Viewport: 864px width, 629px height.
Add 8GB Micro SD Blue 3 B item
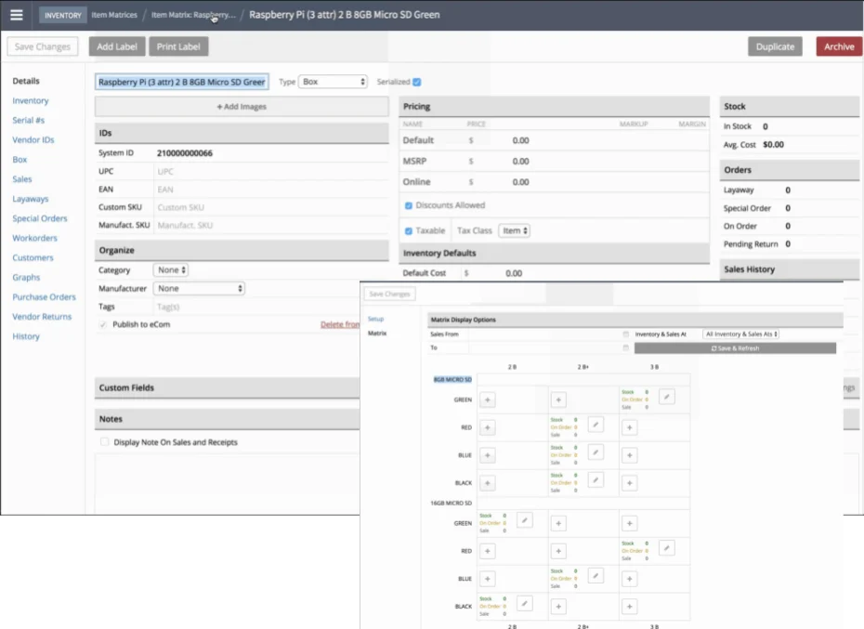(629, 455)
